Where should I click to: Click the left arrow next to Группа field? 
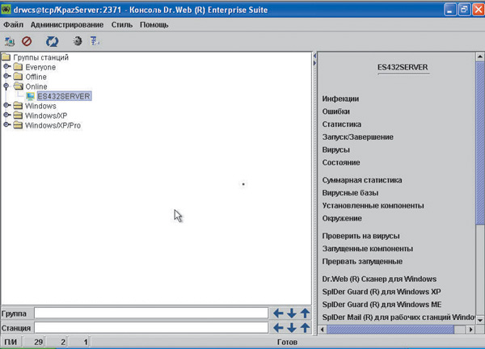click(278, 313)
